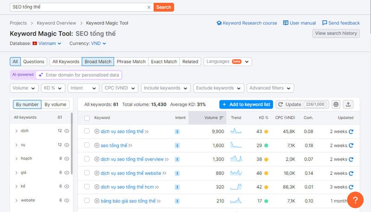The width and height of the screenshot is (371, 212).
Task: Click the 'Add to keyword list' button
Action: pyautogui.click(x=246, y=104)
